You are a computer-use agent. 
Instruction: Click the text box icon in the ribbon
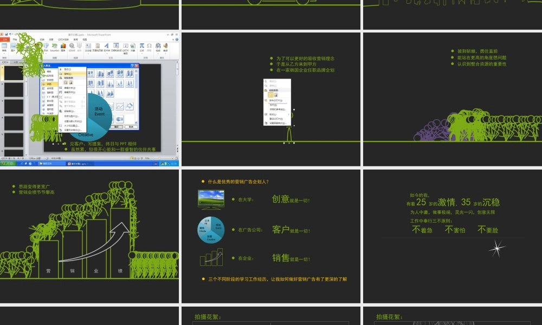coord(88,47)
